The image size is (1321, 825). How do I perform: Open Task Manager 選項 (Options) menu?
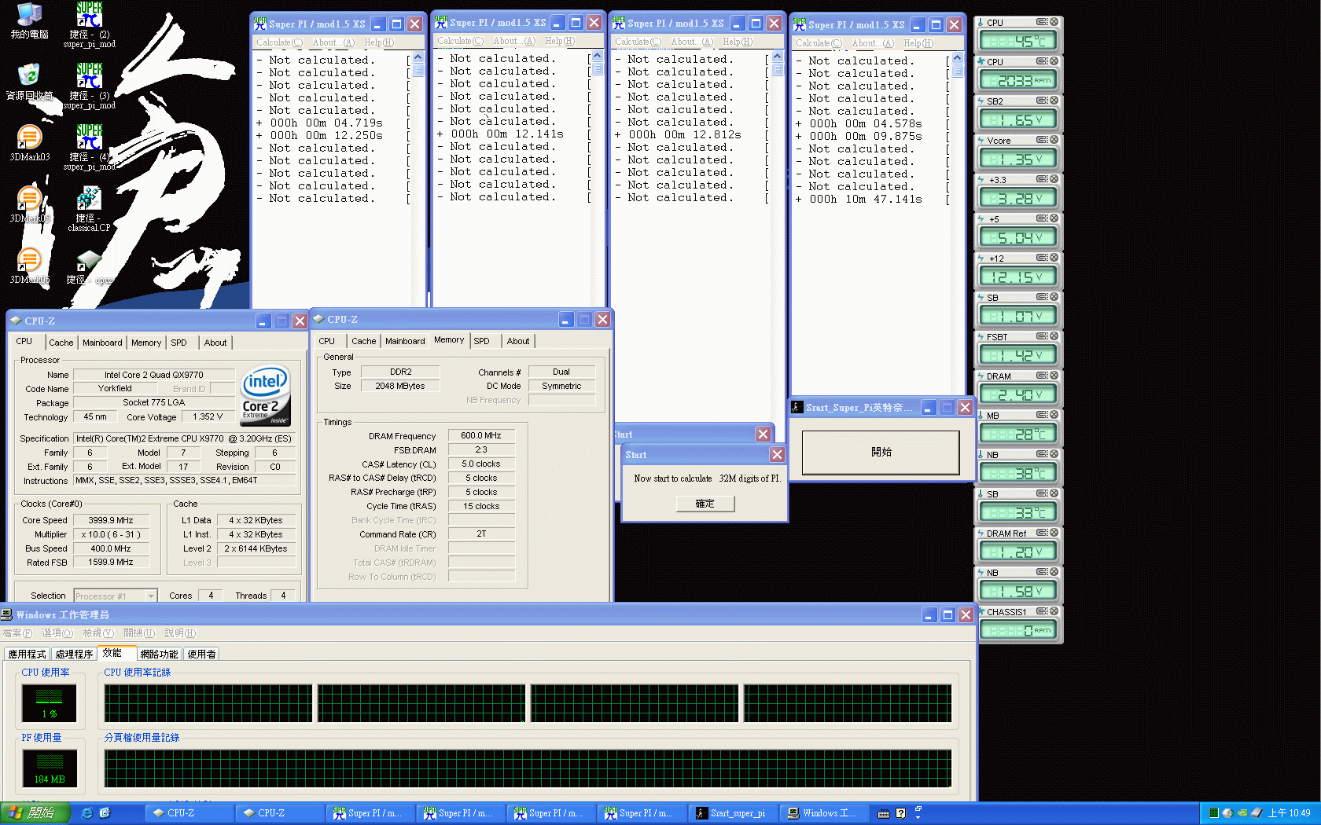(x=57, y=633)
